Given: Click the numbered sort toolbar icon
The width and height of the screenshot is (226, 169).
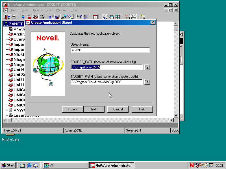Looking at the screenshot, I should 86,17.
